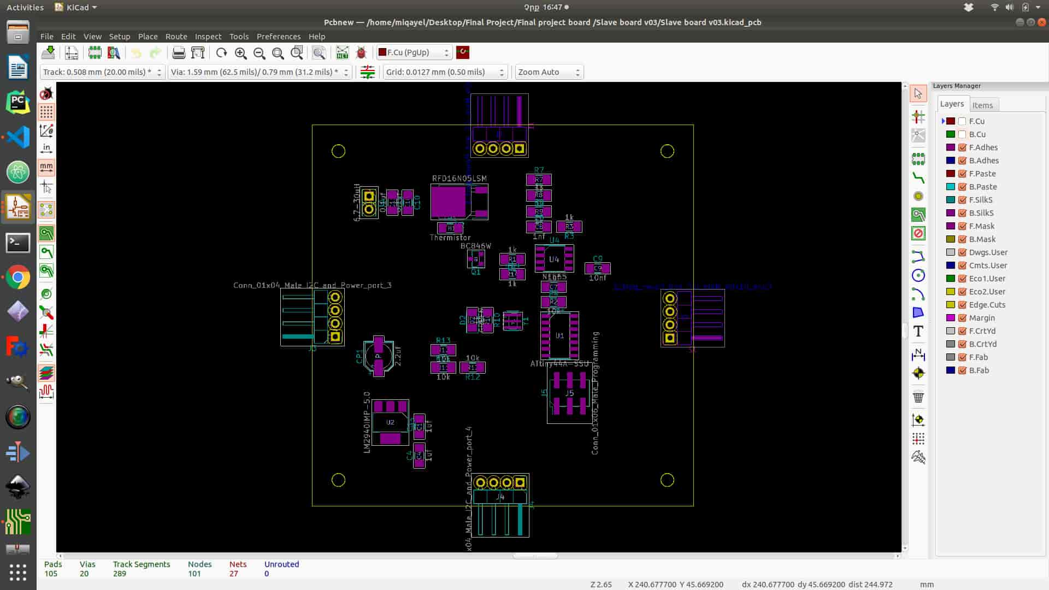The width and height of the screenshot is (1049, 590).
Task: Select the Add Text tool
Action: point(918,331)
